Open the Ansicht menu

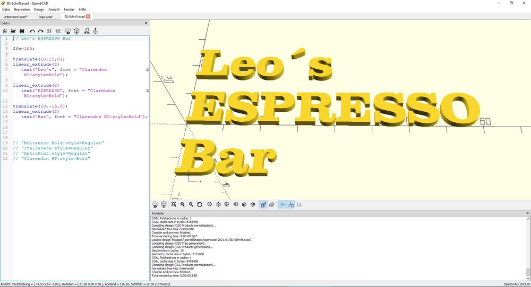click(x=54, y=10)
